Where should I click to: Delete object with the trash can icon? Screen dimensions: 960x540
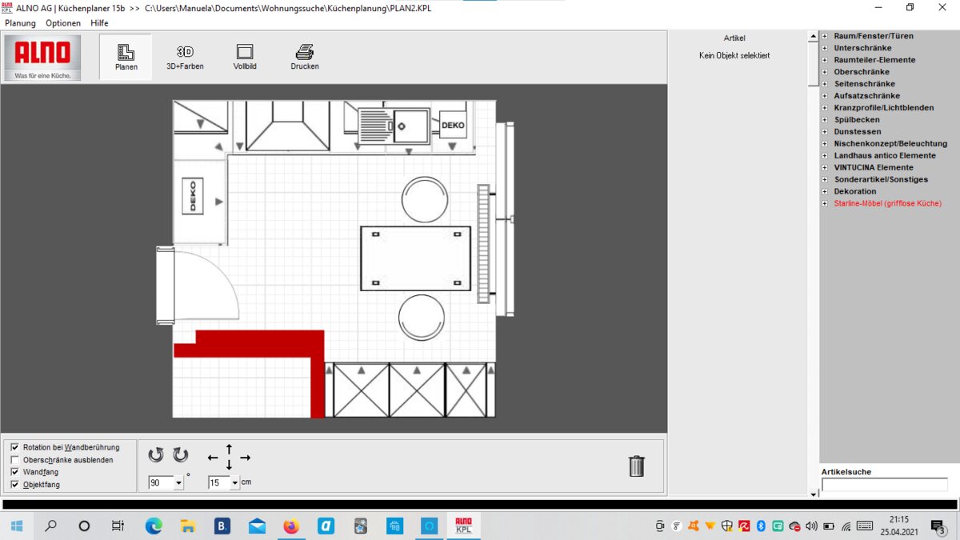tap(636, 466)
